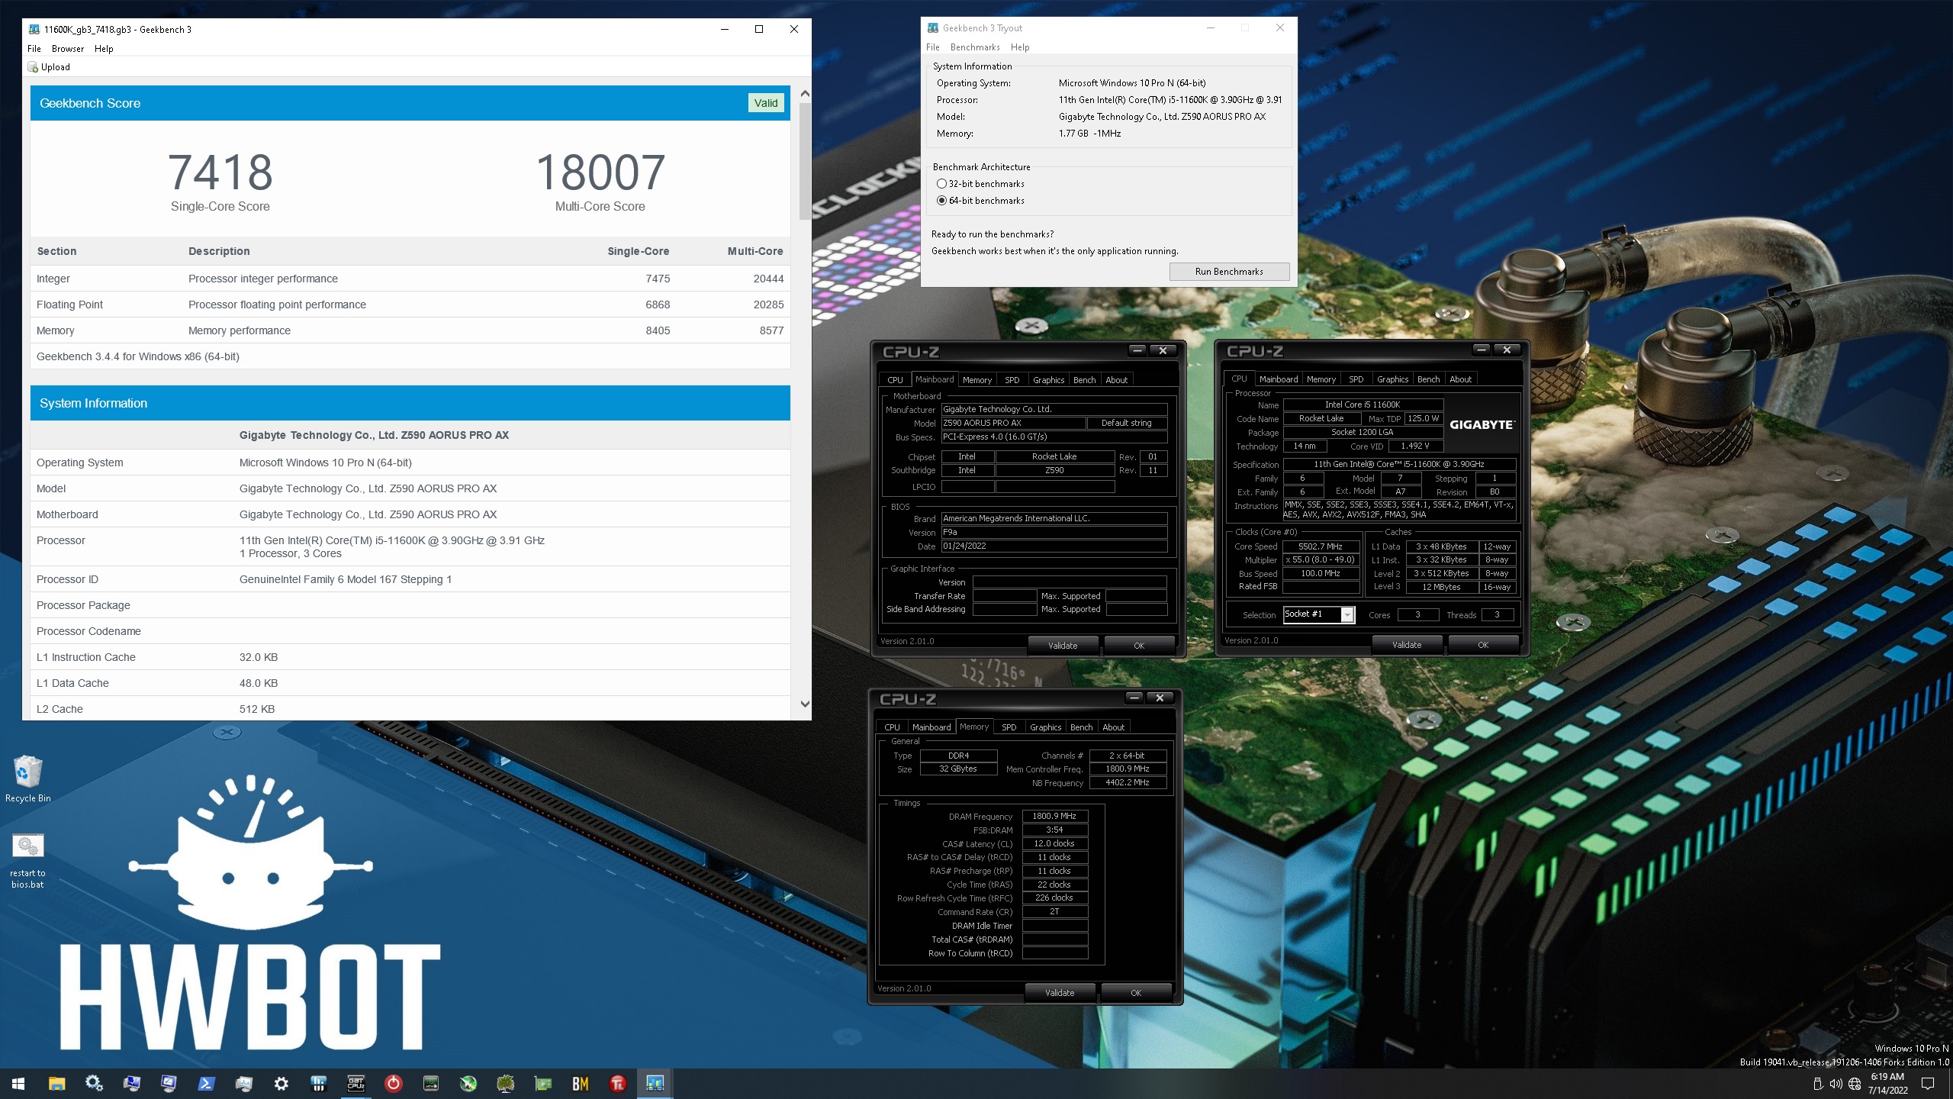This screenshot has height=1099, width=1953.
Task: Click the network globe tray icon
Action: pyautogui.click(x=1855, y=1084)
